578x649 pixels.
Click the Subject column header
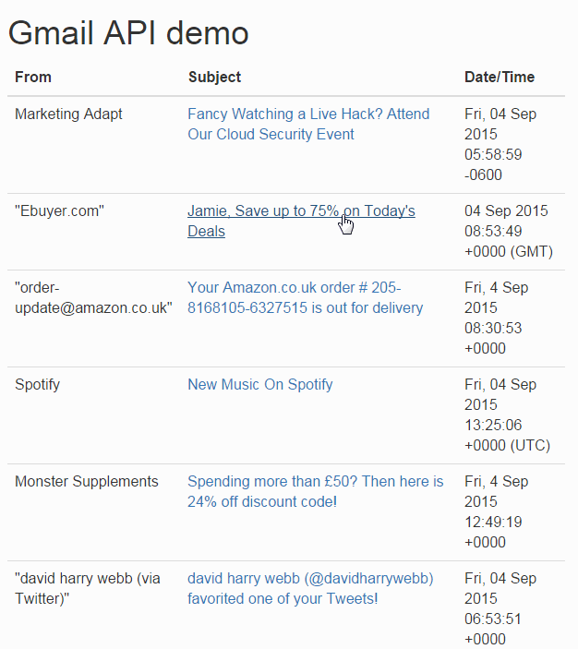click(214, 77)
